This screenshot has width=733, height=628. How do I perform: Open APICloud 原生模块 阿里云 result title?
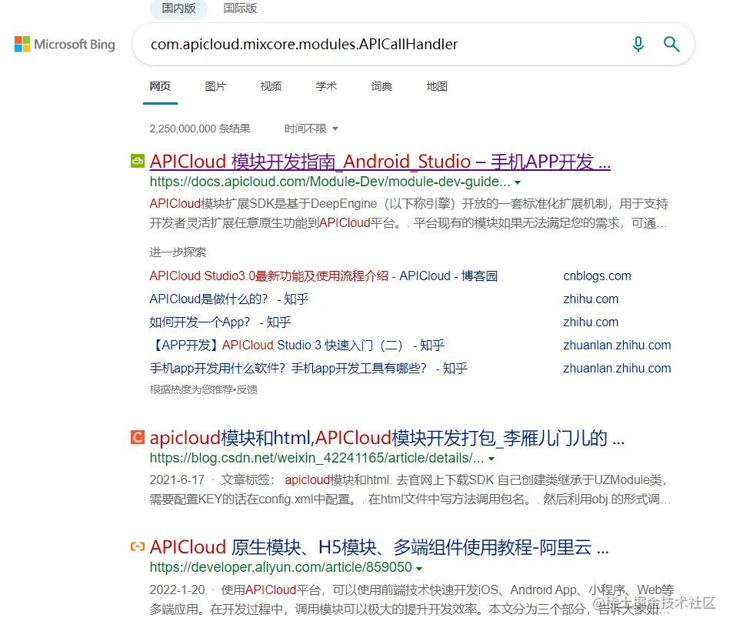click(379, 547)
